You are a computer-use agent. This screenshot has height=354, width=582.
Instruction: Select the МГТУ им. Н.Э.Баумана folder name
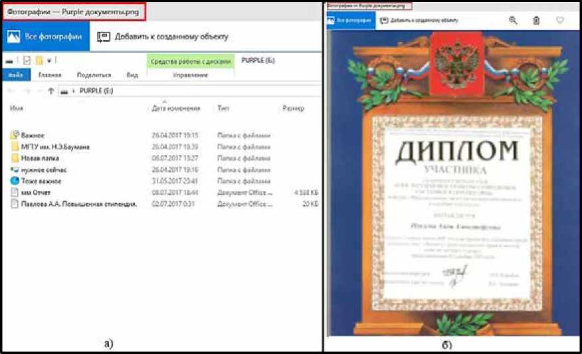click(55, 147)
